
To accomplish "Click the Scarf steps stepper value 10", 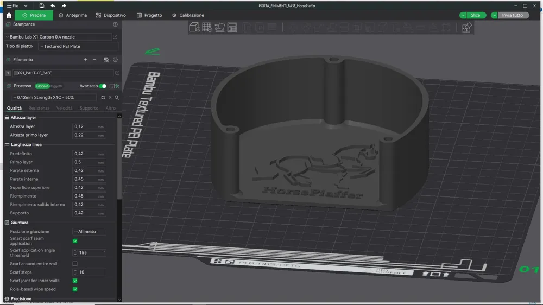I will point(89,272).
